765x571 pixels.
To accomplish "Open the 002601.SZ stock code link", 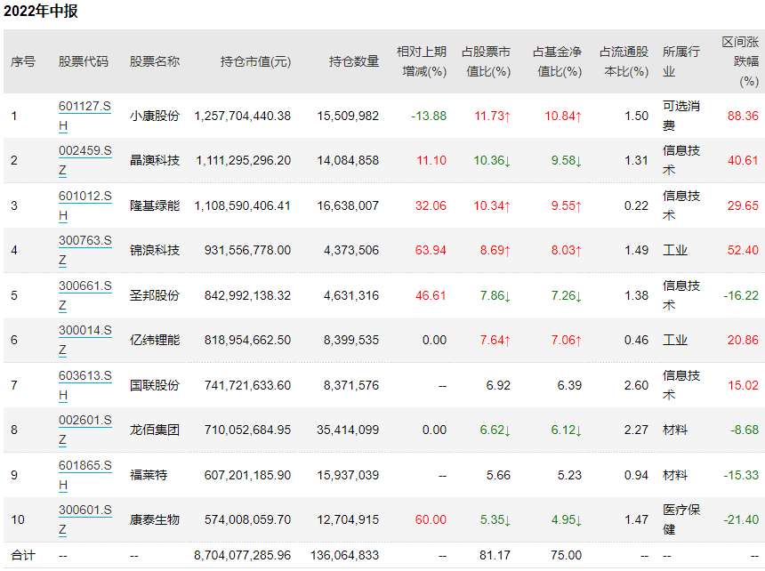I will pyautogui.click(x=85, y=421).
